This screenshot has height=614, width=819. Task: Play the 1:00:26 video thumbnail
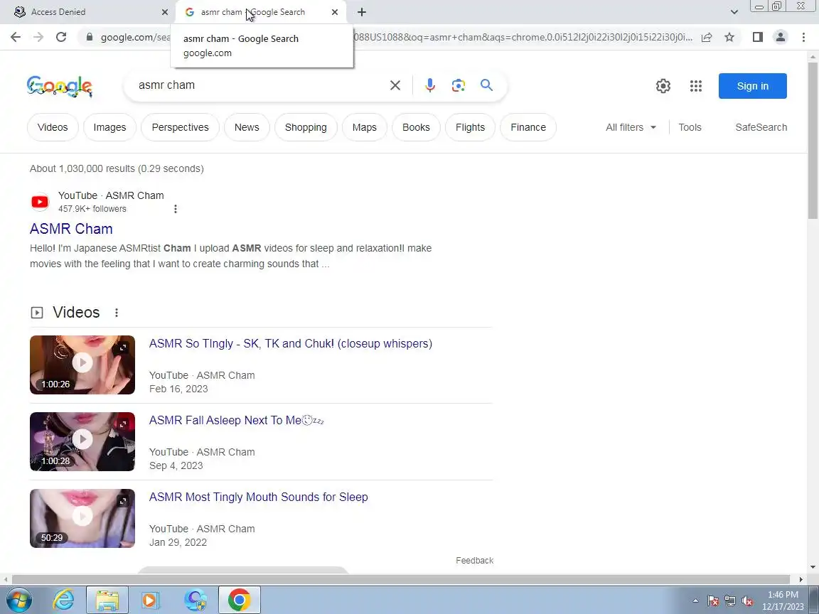(x=82, y=365)
